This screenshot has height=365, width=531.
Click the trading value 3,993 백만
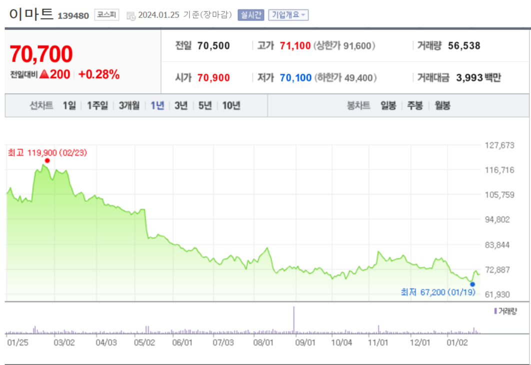click(478, 78)
